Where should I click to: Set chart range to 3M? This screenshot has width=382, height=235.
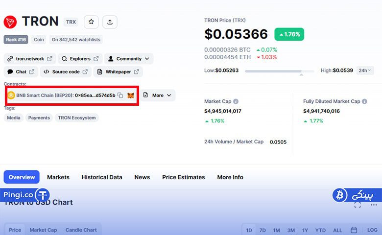(291, 230)
